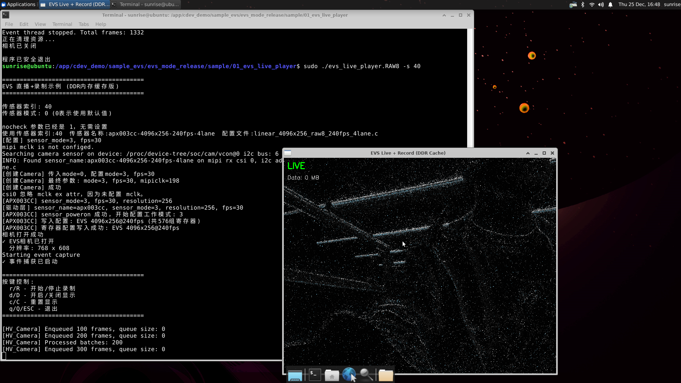Open the home folder in dock

pyautogui.click(x=332, y=375)
